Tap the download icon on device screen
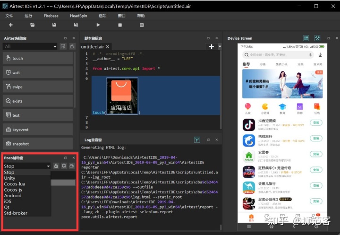The height and width of the screenshot is (235, 340). point(320,55)
